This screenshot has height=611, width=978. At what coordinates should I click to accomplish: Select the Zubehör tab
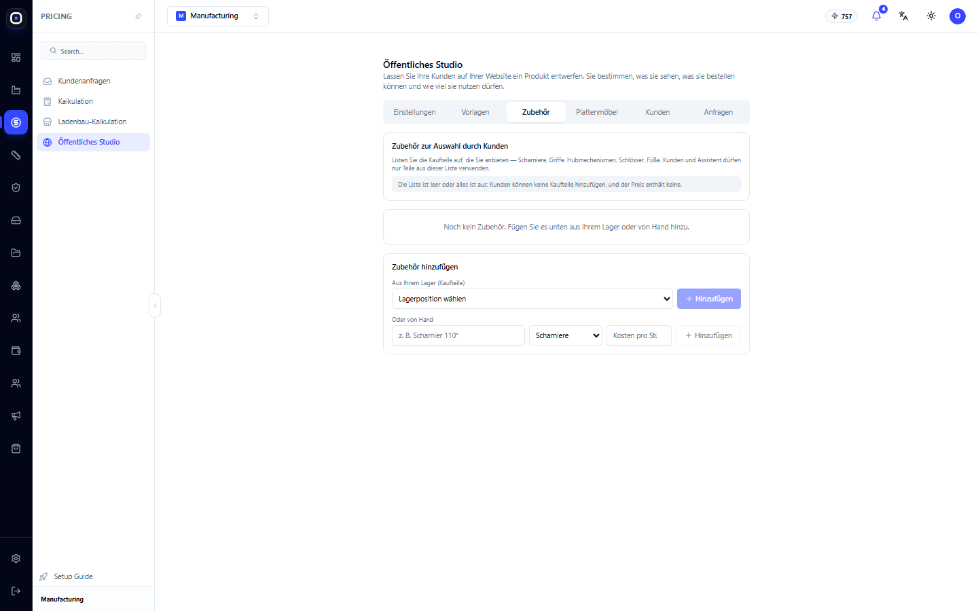pos(536,113)
